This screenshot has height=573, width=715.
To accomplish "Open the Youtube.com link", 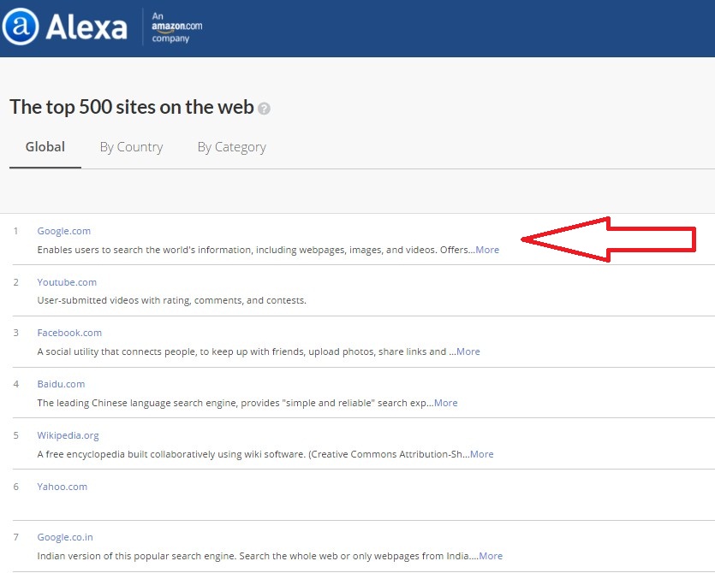I will (x=67, y=282).
